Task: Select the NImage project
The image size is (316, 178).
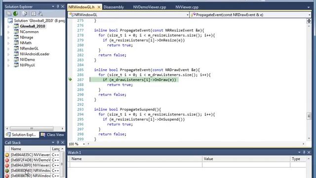Action: click(26, 38)
